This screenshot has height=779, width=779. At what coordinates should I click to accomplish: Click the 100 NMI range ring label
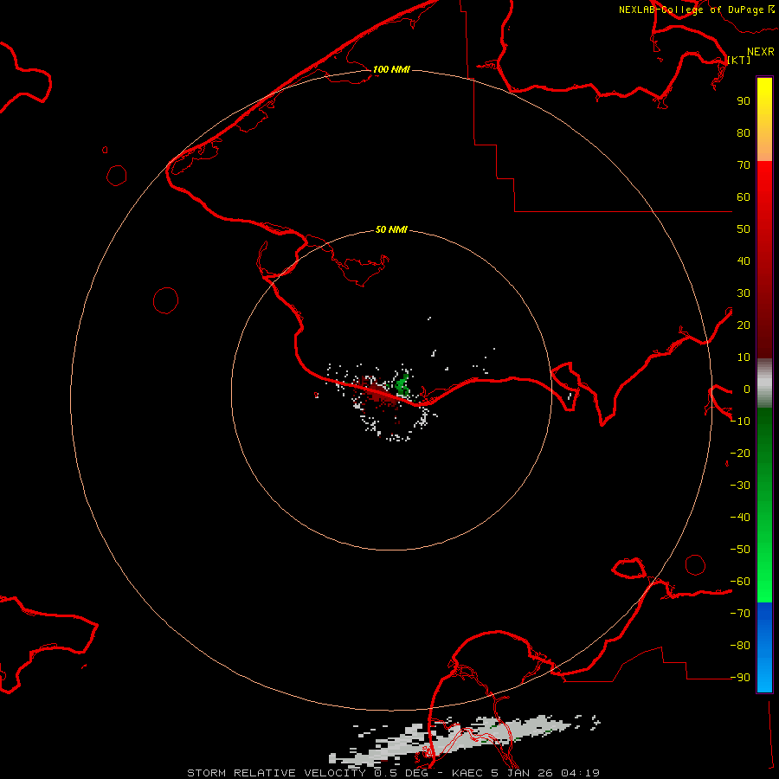(x=391, y=69)
